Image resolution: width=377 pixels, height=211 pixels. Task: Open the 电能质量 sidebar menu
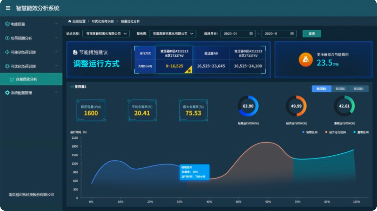tap(31, 24)
